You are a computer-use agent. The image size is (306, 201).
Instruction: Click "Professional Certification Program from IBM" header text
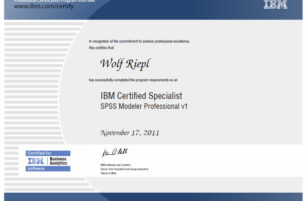tap(55, 1)
